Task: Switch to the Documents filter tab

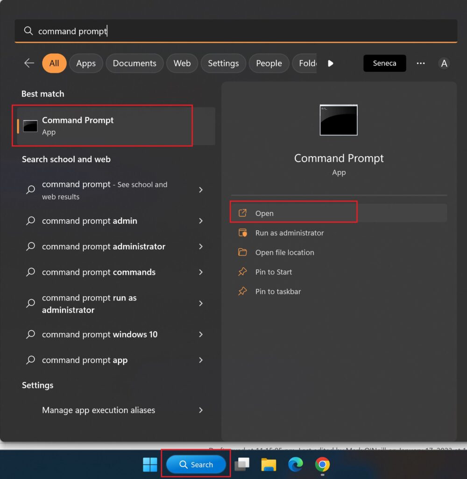Action: pos(134,63)
